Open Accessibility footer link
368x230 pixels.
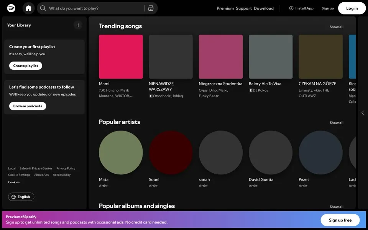tap(62, 175)
